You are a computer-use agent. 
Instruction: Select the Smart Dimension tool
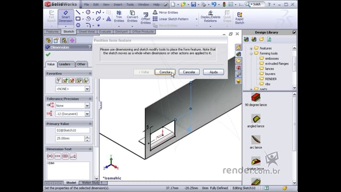(66, 17)
